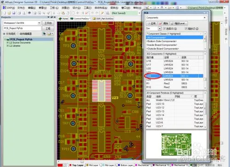Click the red current layer color box
Viewport: 230px width, 167px height.
point(60,165)
